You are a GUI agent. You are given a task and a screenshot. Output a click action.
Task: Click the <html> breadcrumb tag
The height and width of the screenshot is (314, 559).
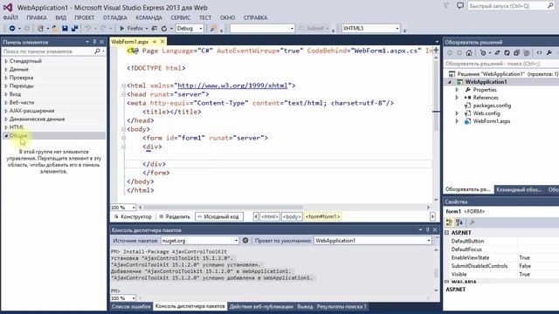270,216
